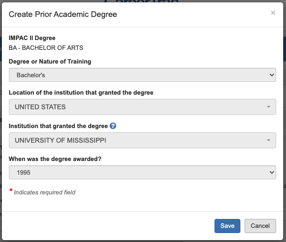Open the location dropdown showing UNITED STATES
Viewport: 286px width, 242px height.
click(142, 107)
